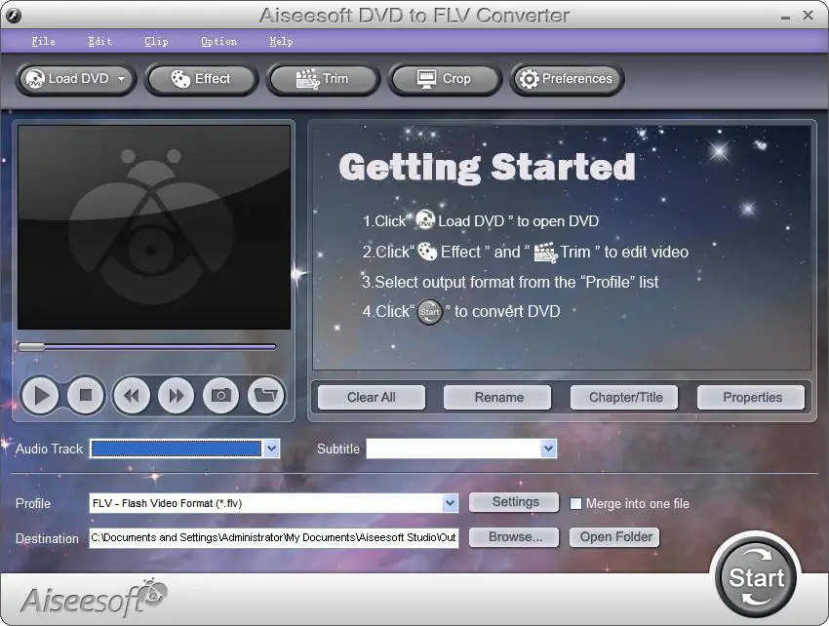The image size is (829, 626).
Task: Click the Destination path field
Action: [274, 537]
